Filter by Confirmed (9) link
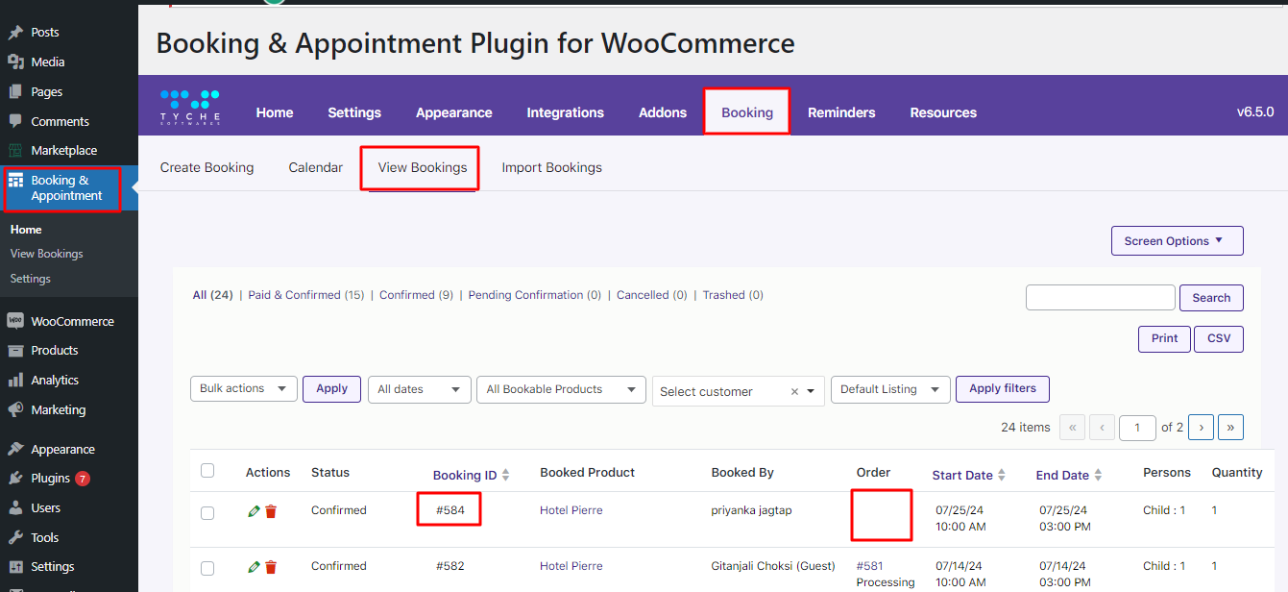1288x592 pixels. [x=416, y=295]
